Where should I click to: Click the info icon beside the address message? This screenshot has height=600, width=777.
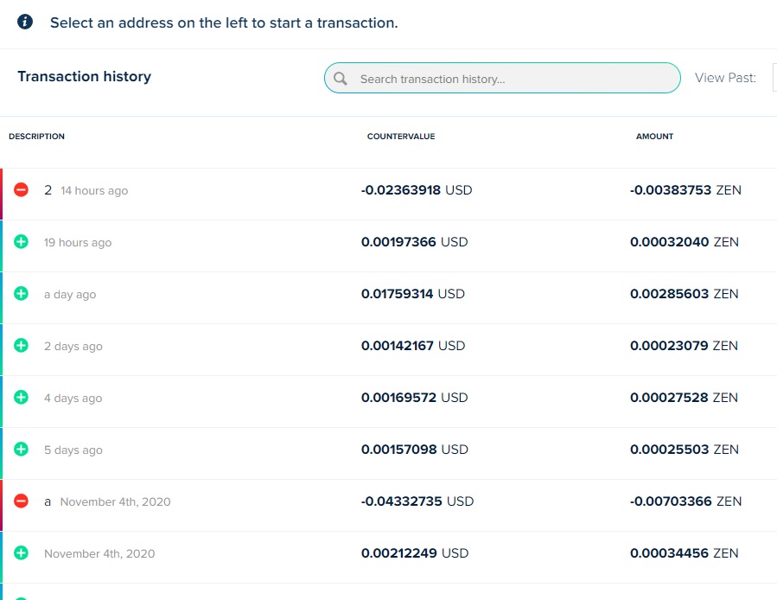pos(25,22)
